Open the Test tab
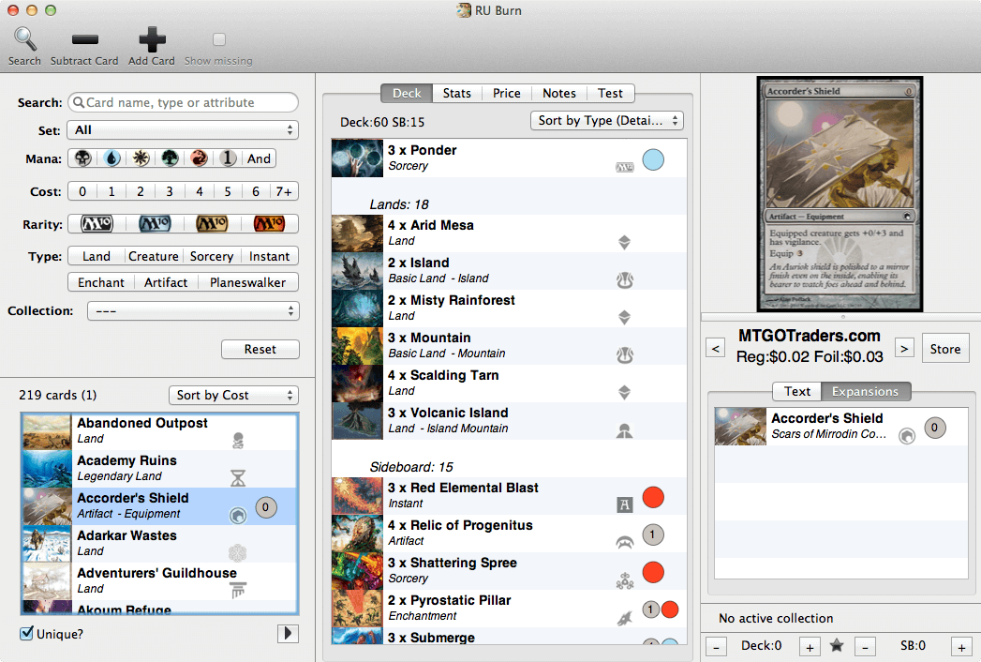Image resolution: width=981 pixels, height=662 pixels. 610,94
